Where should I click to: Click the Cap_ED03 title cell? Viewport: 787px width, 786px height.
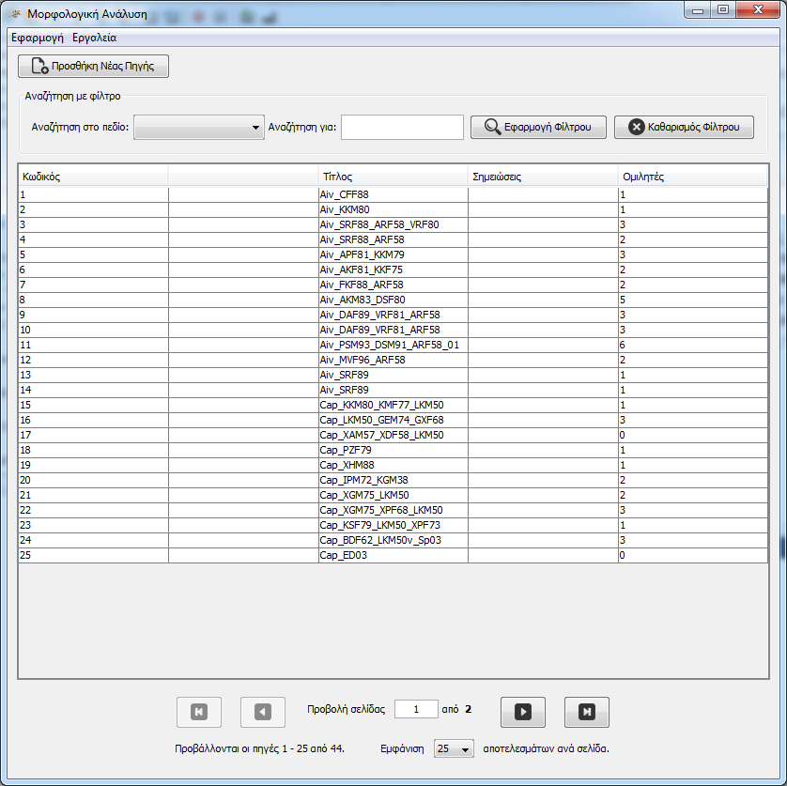pyautogui.click(x=393, y=556)
